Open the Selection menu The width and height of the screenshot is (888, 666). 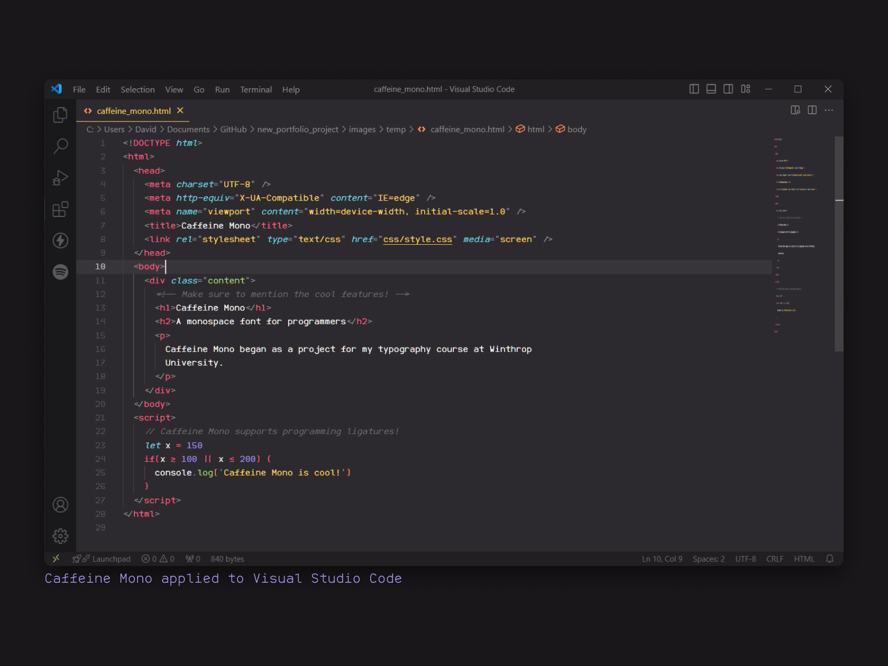(138, 89)
